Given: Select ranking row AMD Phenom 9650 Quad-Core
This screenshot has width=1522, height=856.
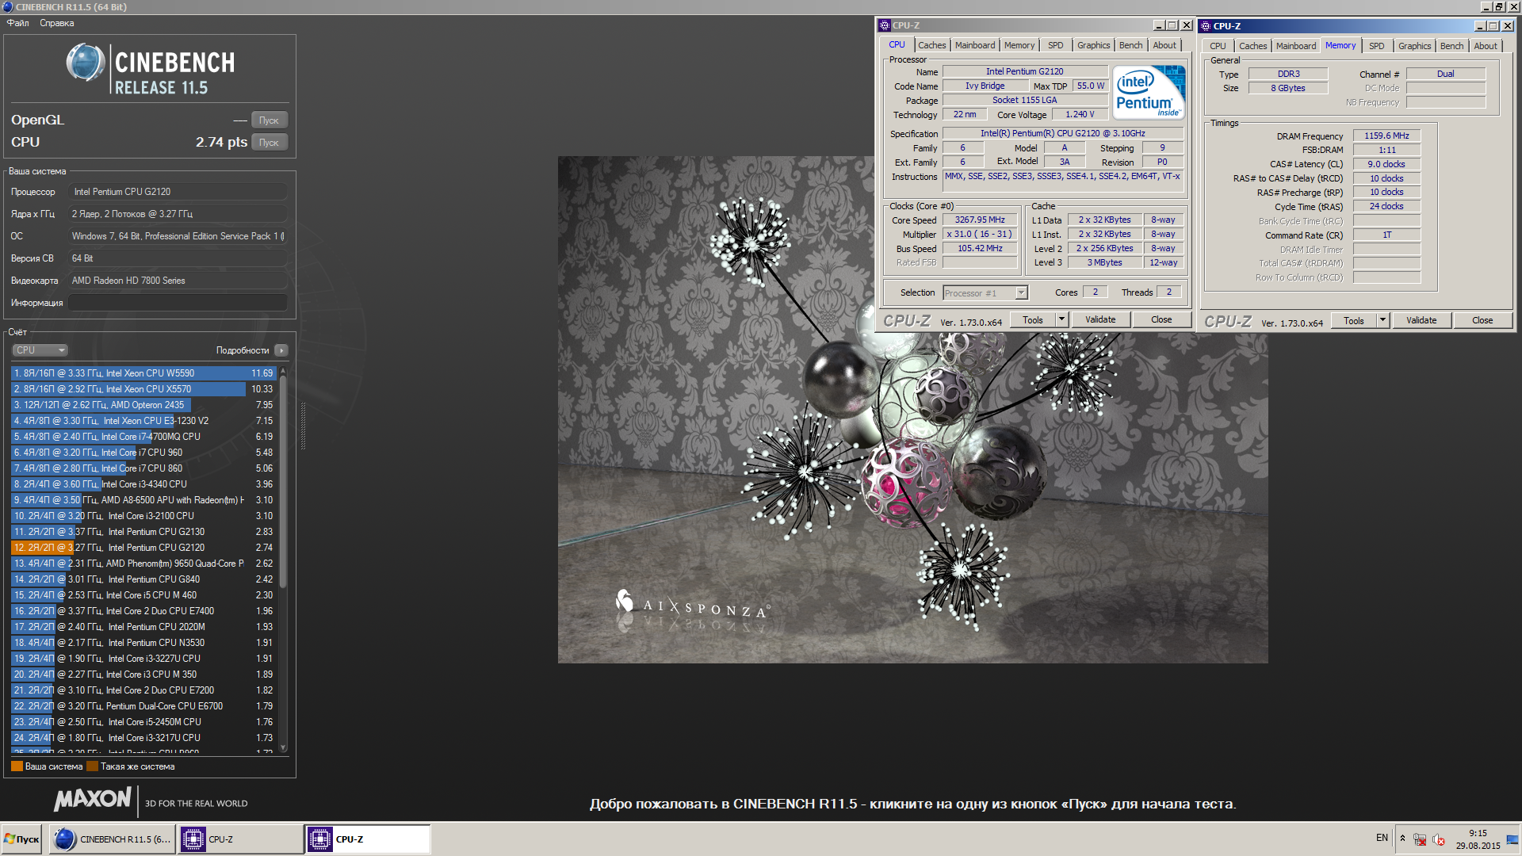Looking at the screenshot, I should click(143, 564).
